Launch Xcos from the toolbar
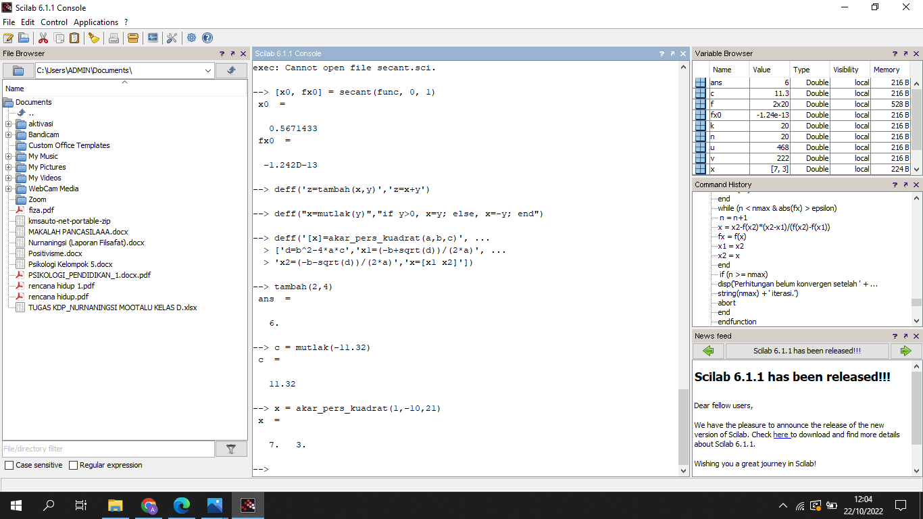 [x=153, y=38]
